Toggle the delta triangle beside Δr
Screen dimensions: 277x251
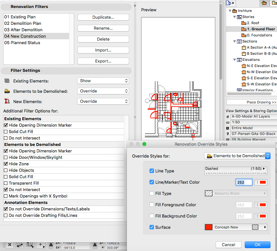tap(95, 245)
